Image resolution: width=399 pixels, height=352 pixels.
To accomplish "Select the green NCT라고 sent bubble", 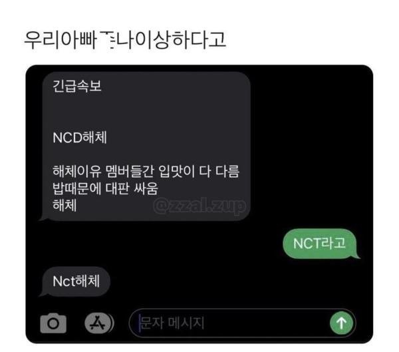I will click(321, 244).
